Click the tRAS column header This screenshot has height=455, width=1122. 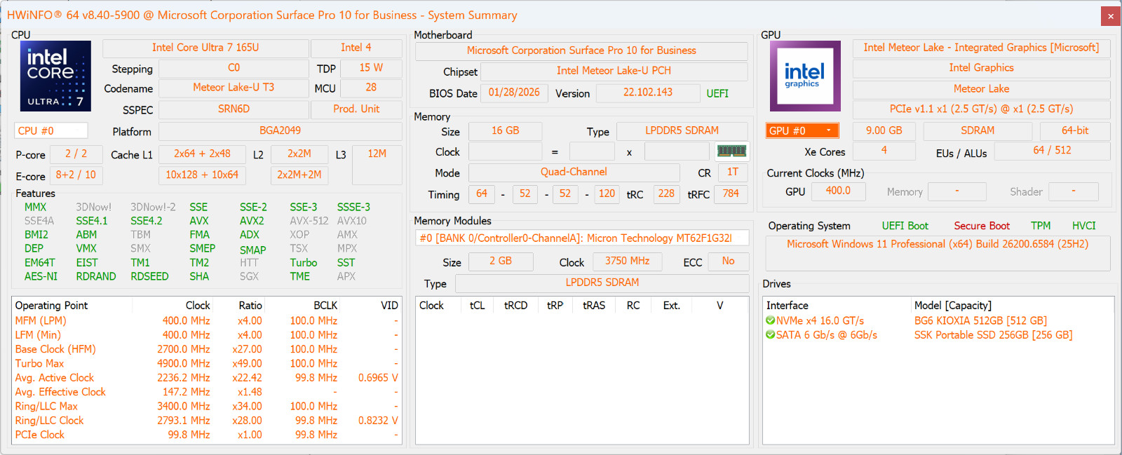tap(594, 306)
